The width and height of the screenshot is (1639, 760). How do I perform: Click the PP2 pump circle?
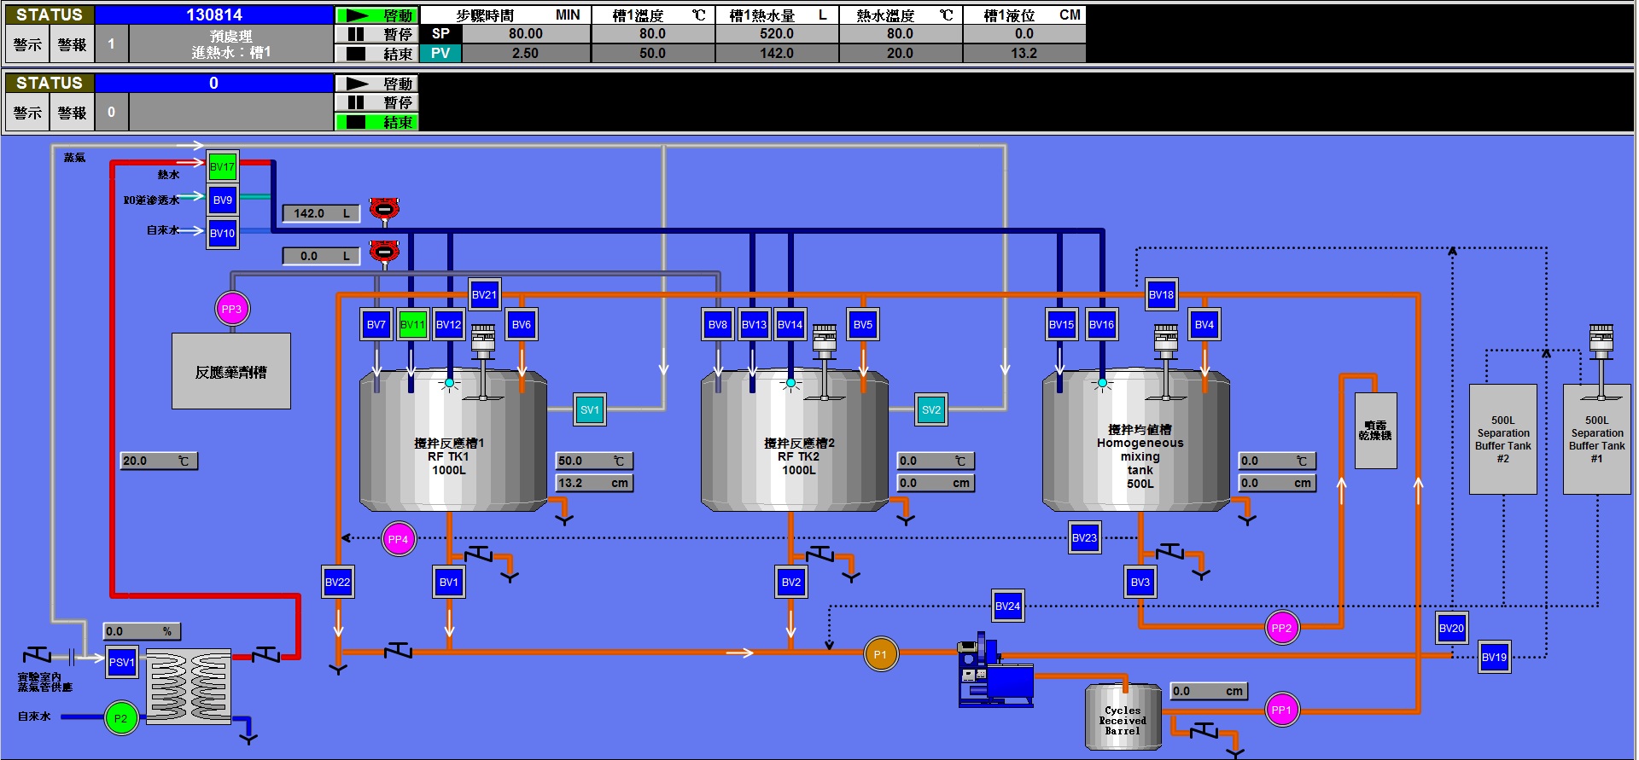(x=1281, y=629)
